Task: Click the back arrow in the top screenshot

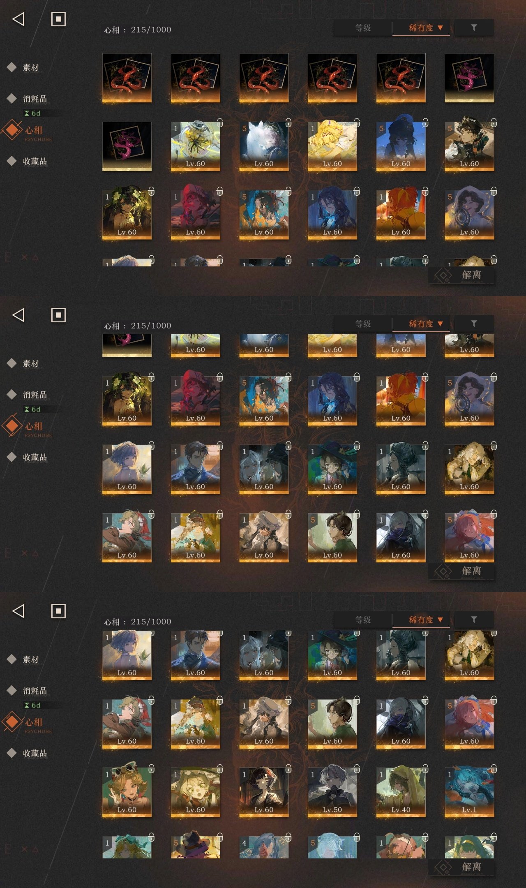Action: (18, 19)
